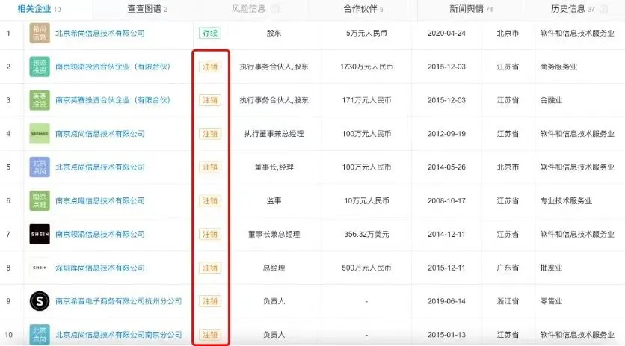The image size is (625, 346).
Task: Click the 注销 tag for 南京希音电子商务杭州分公司
Action: click(x=210, y=301)
